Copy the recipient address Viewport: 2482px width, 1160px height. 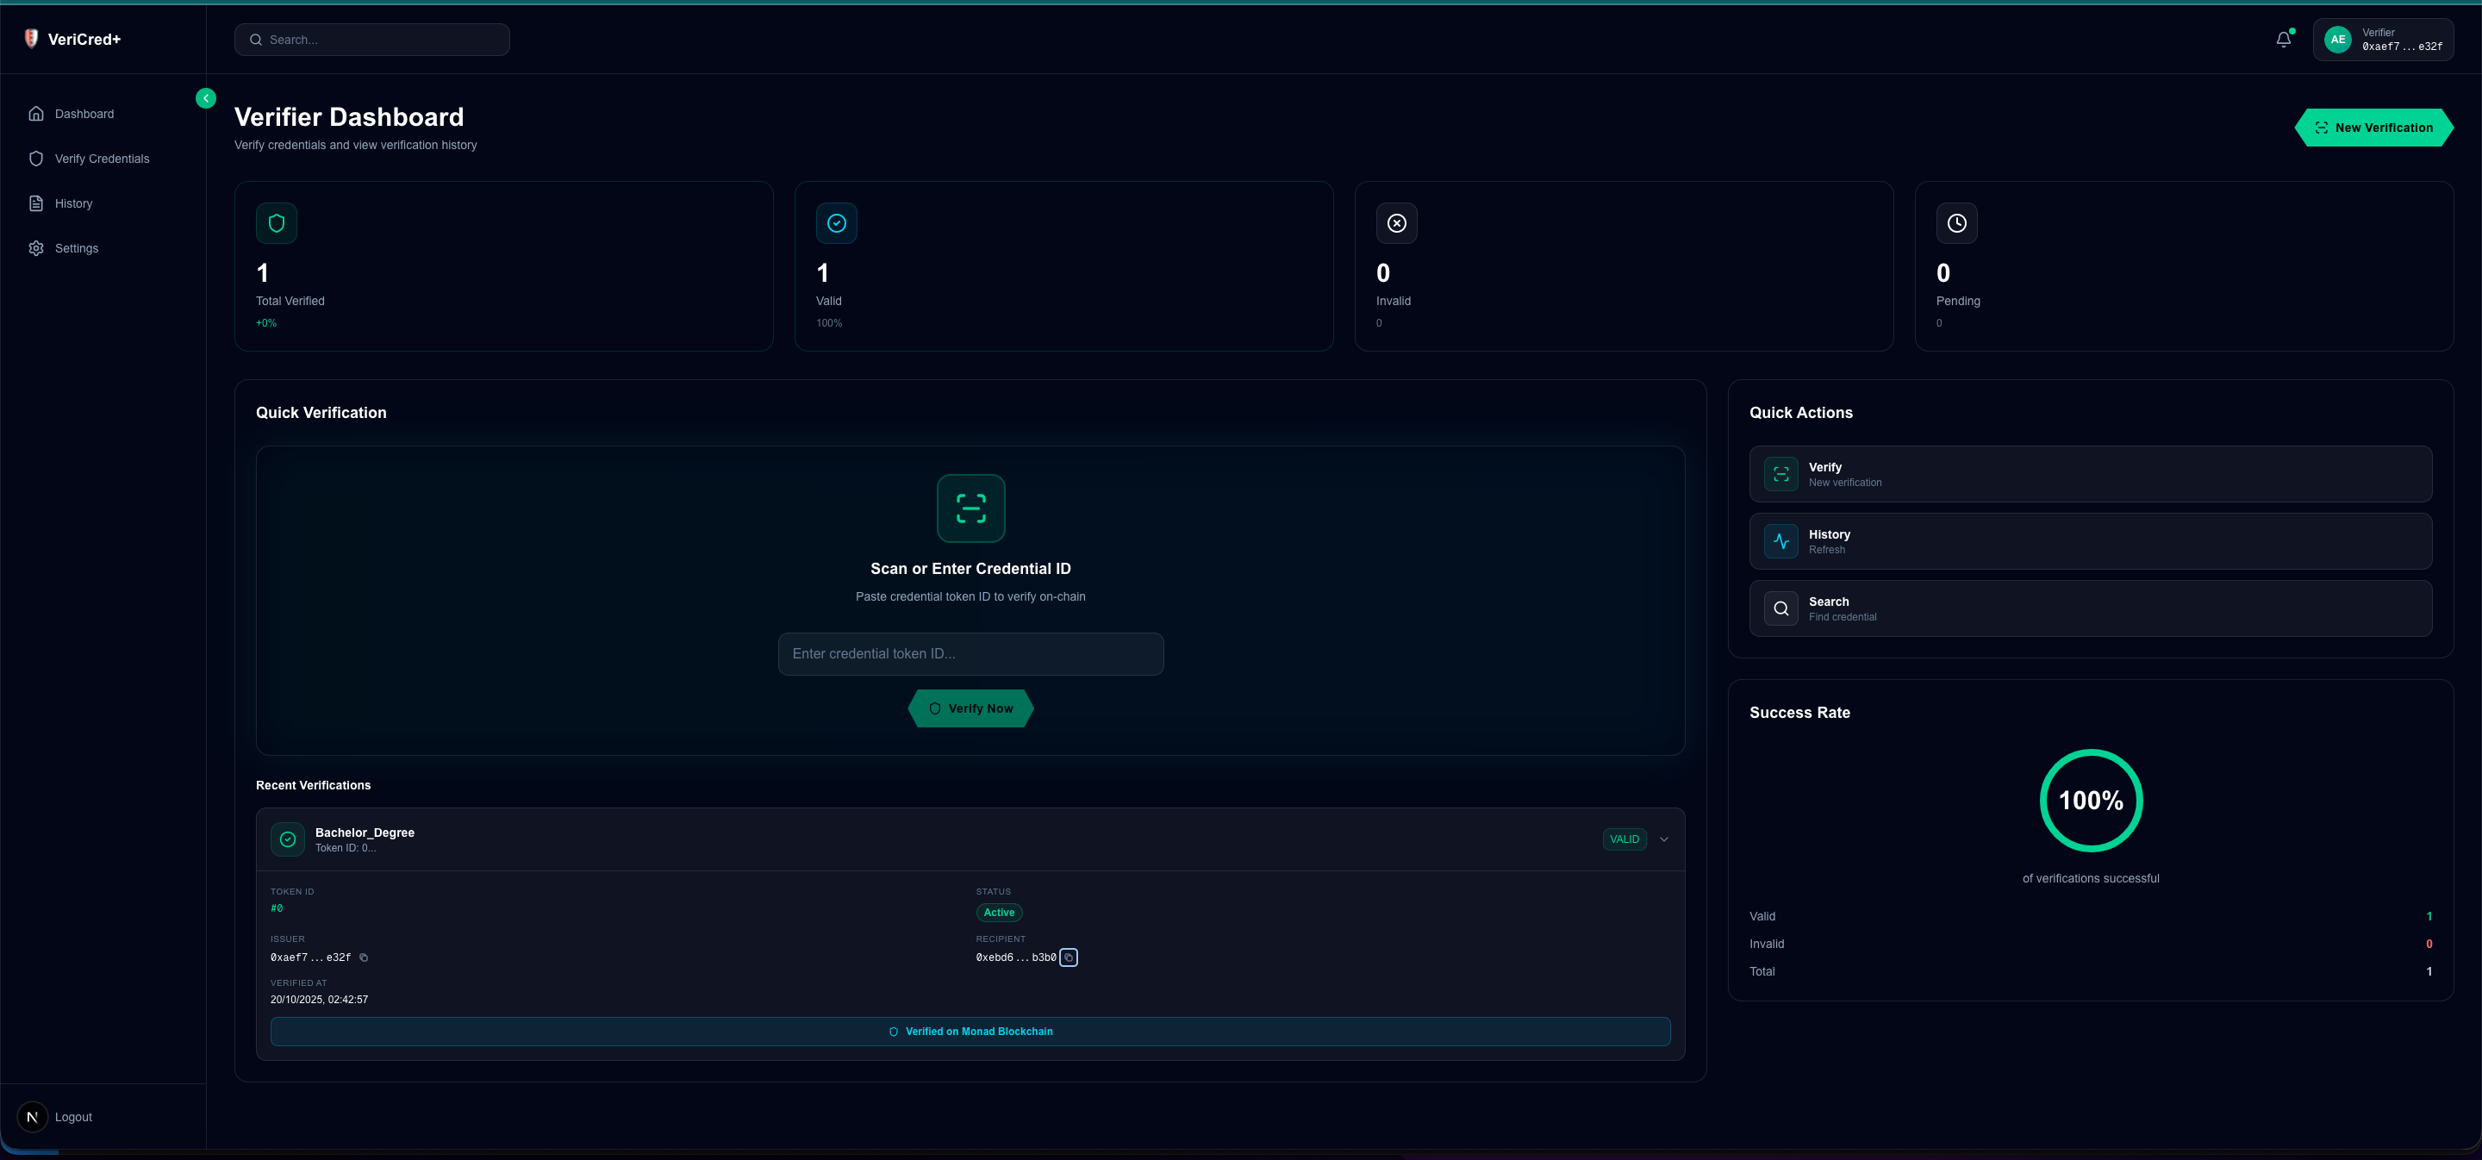pyautogui.click(x=1068, y=957)
